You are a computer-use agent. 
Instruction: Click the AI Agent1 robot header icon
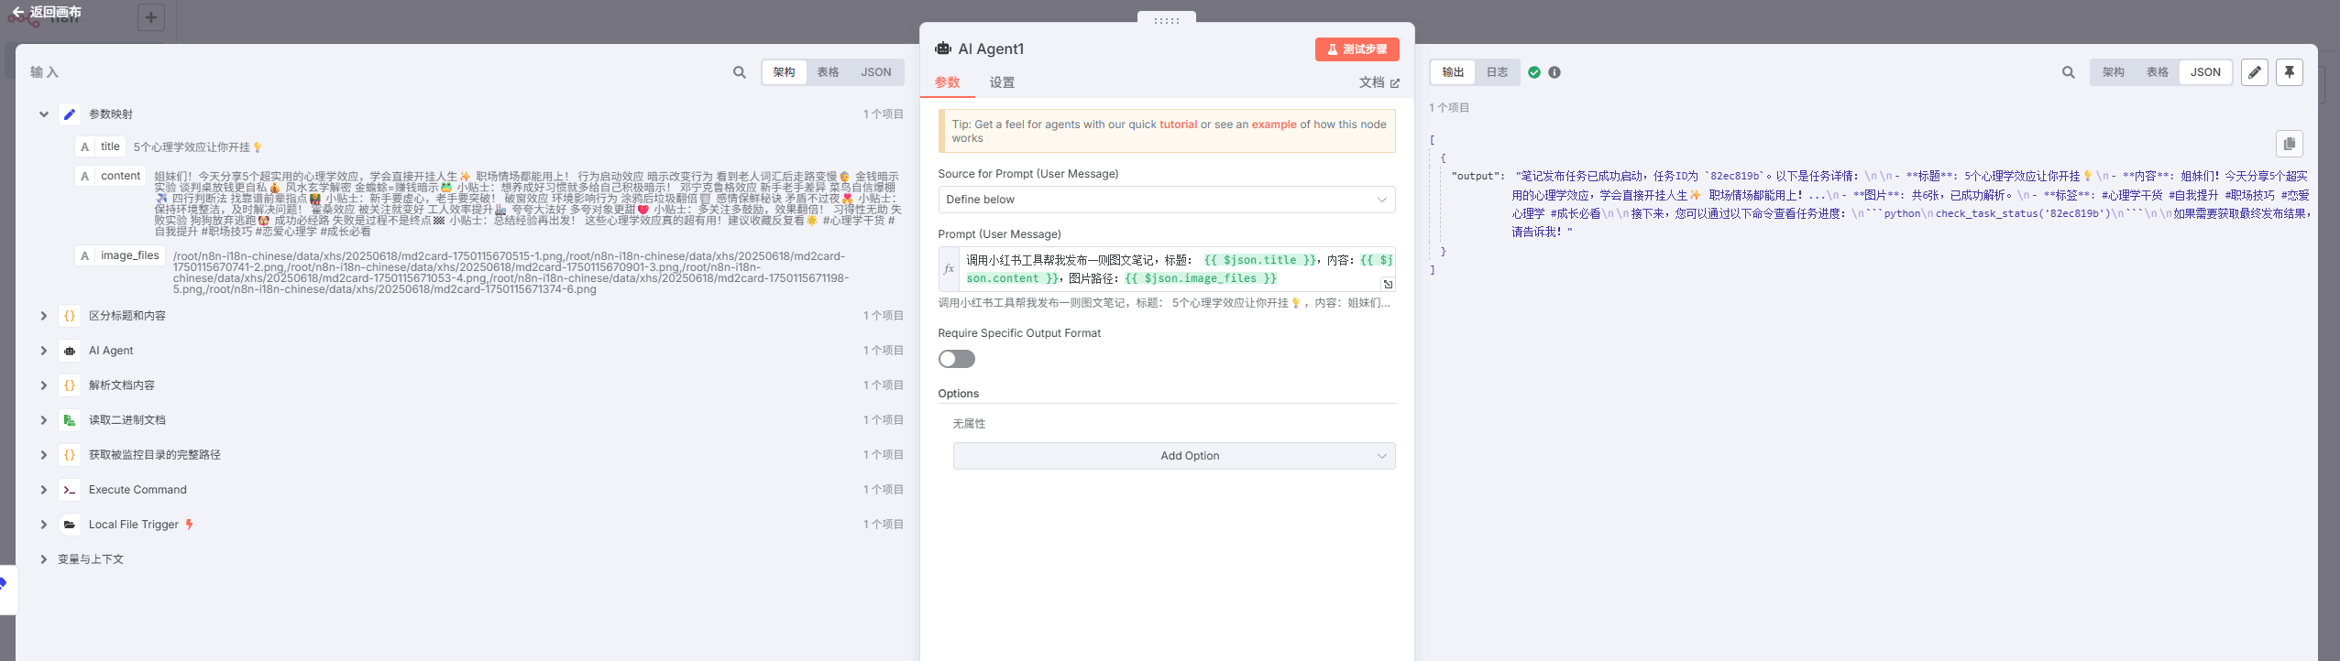(x=943, y=49)
